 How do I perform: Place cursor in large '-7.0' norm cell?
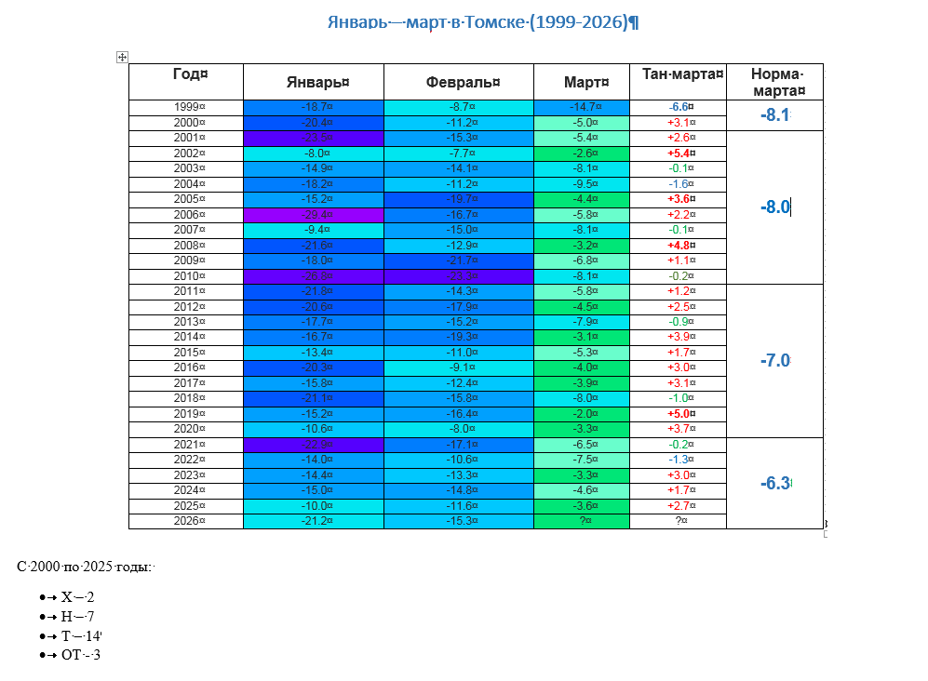(x=774, y=361)
